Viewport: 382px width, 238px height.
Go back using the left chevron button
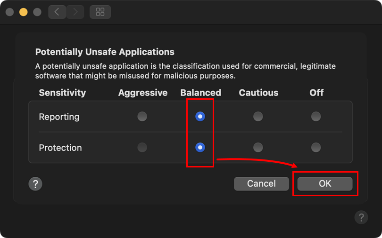pos(57,12)
